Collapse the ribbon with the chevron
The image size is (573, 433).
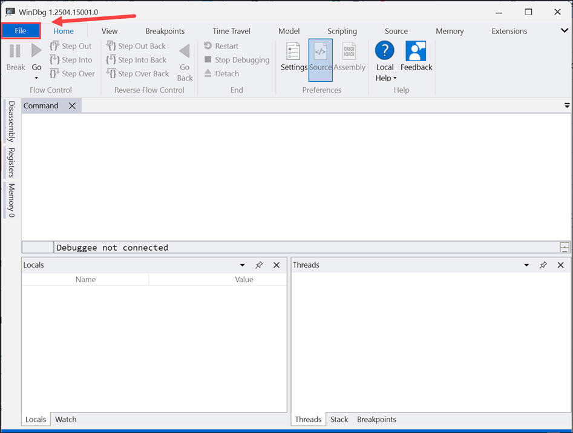click(x=565, y=30)
